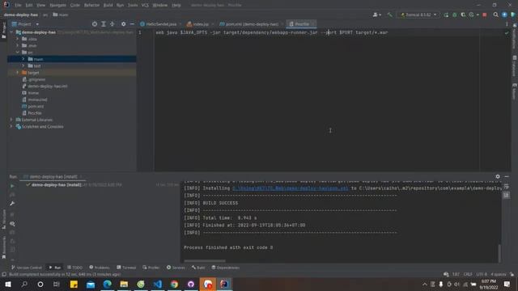Screen dimensions: 518x291
Task: Click the green Debug bug icon
Action: click(455, 15)
